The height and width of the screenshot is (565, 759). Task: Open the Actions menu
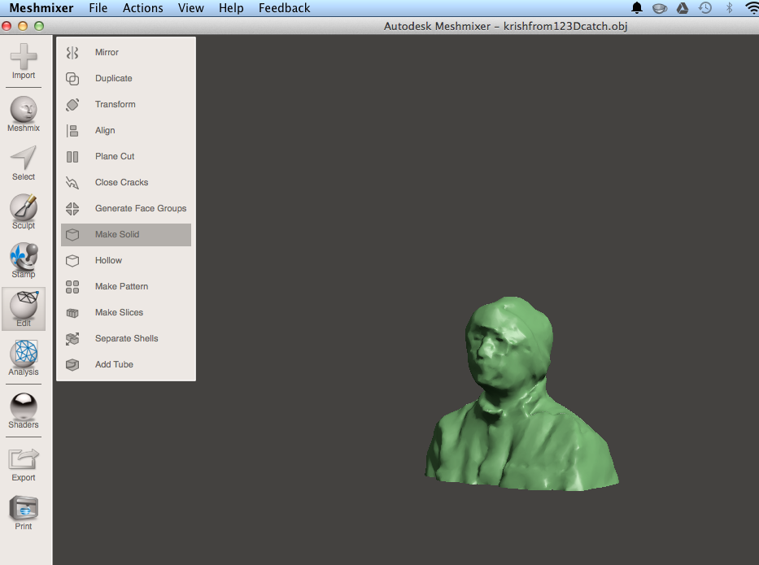[x=143, y=8]
